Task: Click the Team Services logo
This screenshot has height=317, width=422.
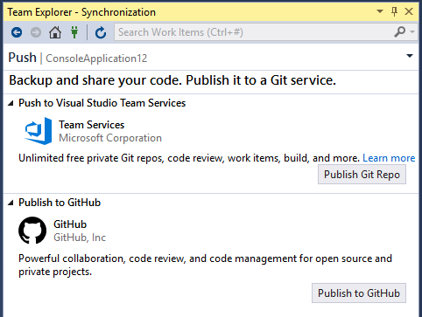Action: (x=39, y=131)
